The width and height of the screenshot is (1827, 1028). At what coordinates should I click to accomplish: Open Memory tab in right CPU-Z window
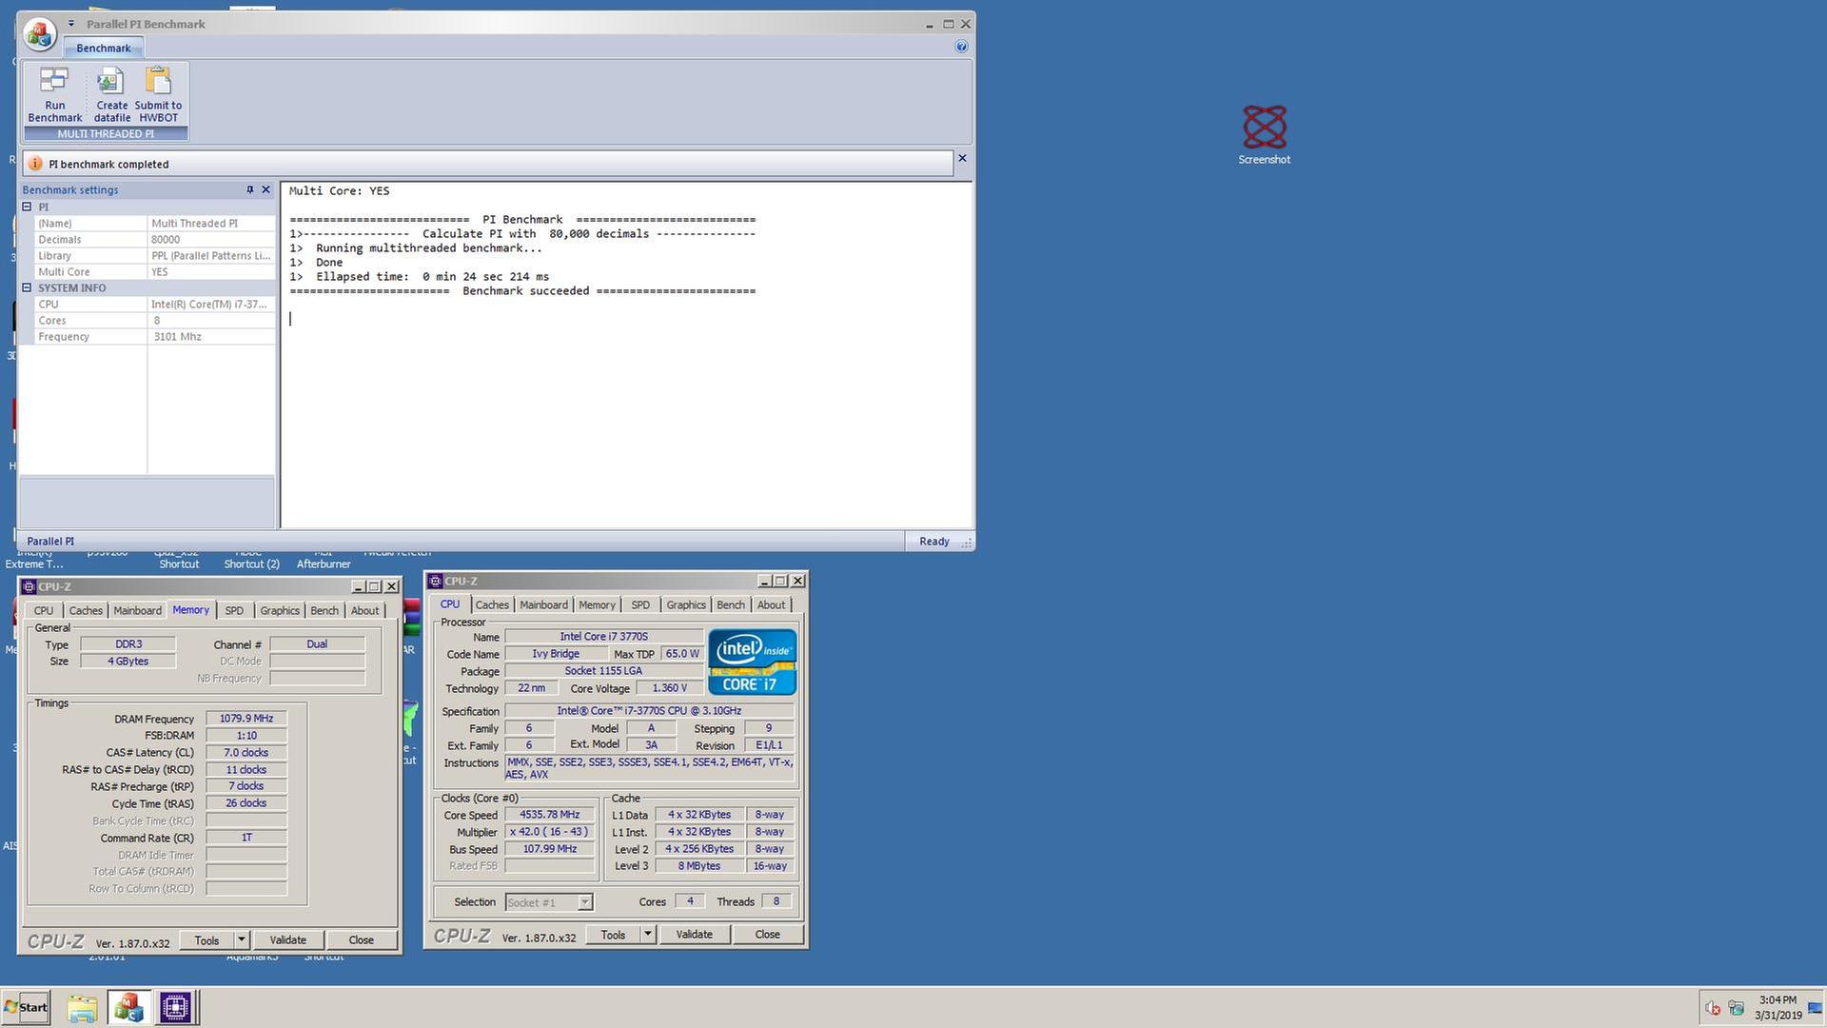597,605
